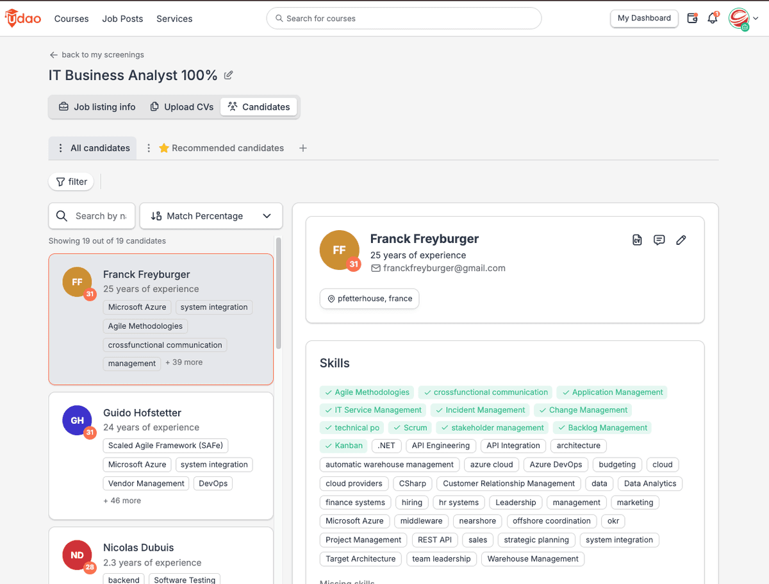Open the wallet panel in the top bar
The width and height of the screenshot is (769, 584).
tap(693, 19)
